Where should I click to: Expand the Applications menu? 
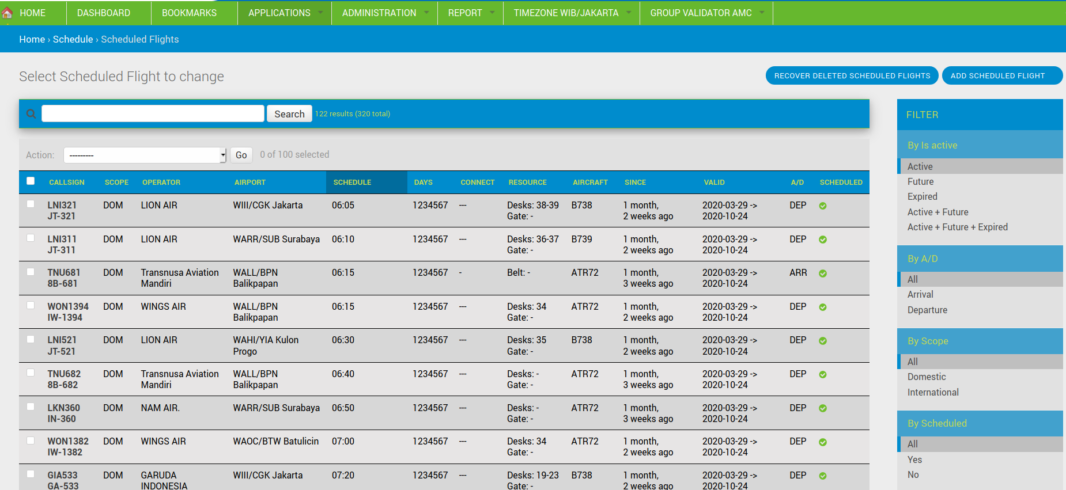point(285,13)
